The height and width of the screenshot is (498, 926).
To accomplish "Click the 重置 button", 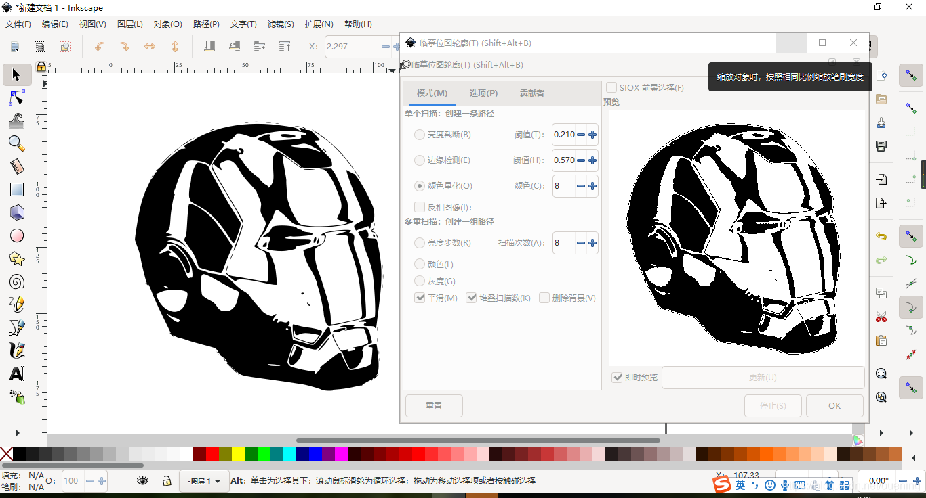I will (434, 405).
